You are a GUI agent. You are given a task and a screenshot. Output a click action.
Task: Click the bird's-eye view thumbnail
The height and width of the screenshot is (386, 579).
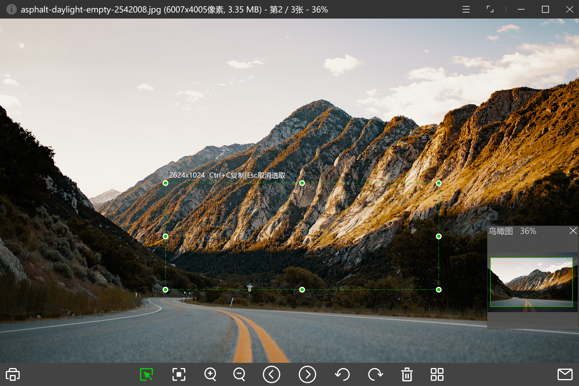coord(531,282)
